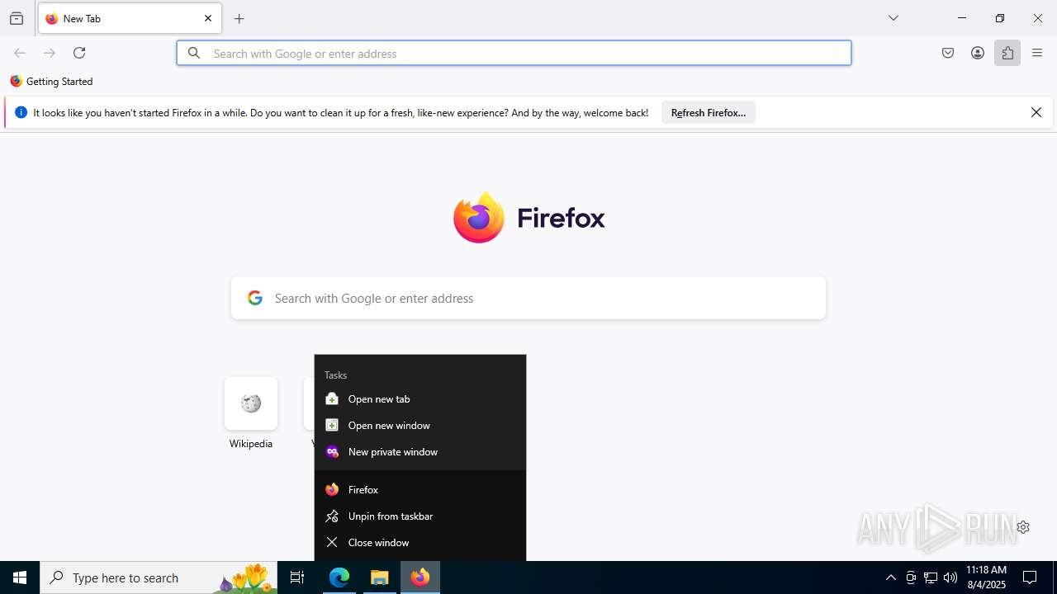Screen dimensions: 1057x594
Task: Click the Firefox taskbar icon
Action: pyautogui.click(x=420, y=577)
